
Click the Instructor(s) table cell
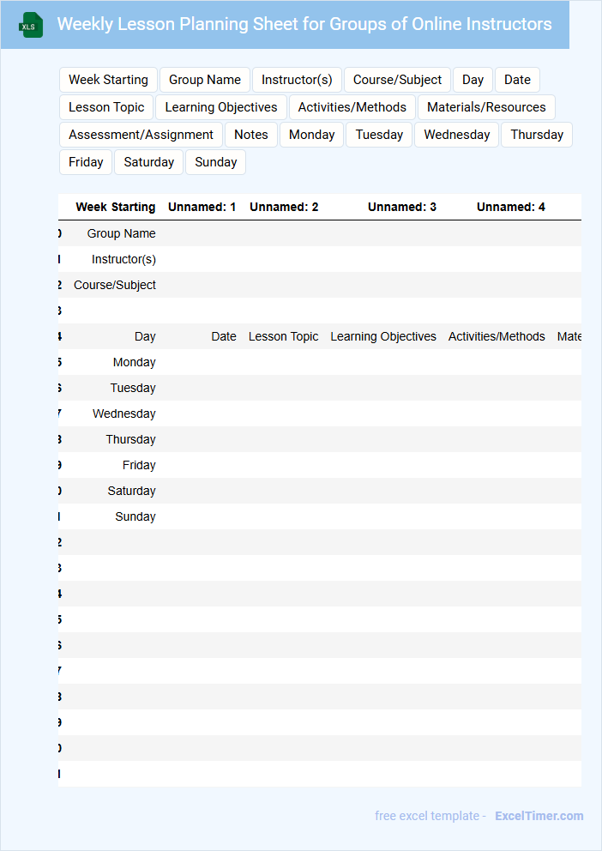(x=123, y=259)
